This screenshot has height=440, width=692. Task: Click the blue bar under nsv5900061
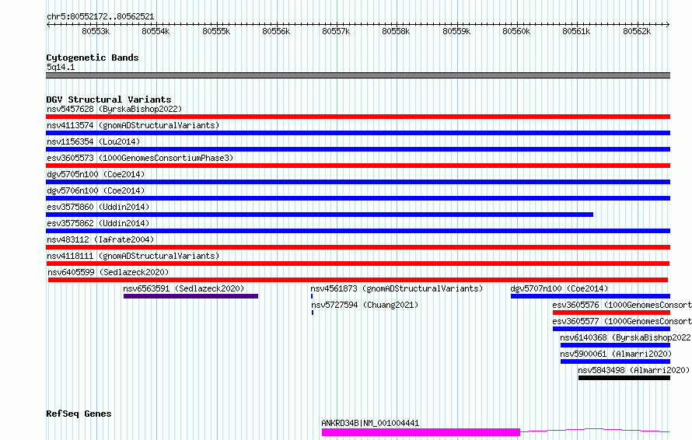point(615,361)
